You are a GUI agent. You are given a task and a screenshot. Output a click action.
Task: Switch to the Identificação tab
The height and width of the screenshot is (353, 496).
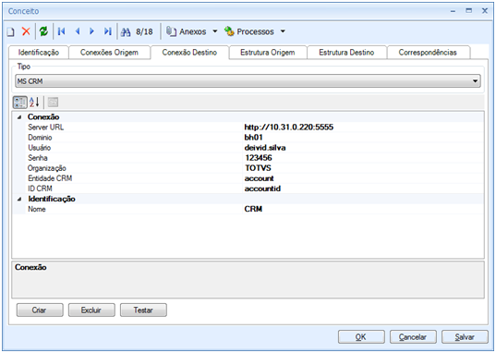click(x=39, y=53)
